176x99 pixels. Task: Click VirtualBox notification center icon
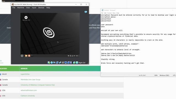click(86, 12)
